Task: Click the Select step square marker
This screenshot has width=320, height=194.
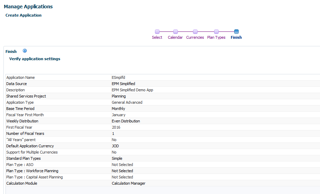Action: pyautogui.click(x=157, y=31)
